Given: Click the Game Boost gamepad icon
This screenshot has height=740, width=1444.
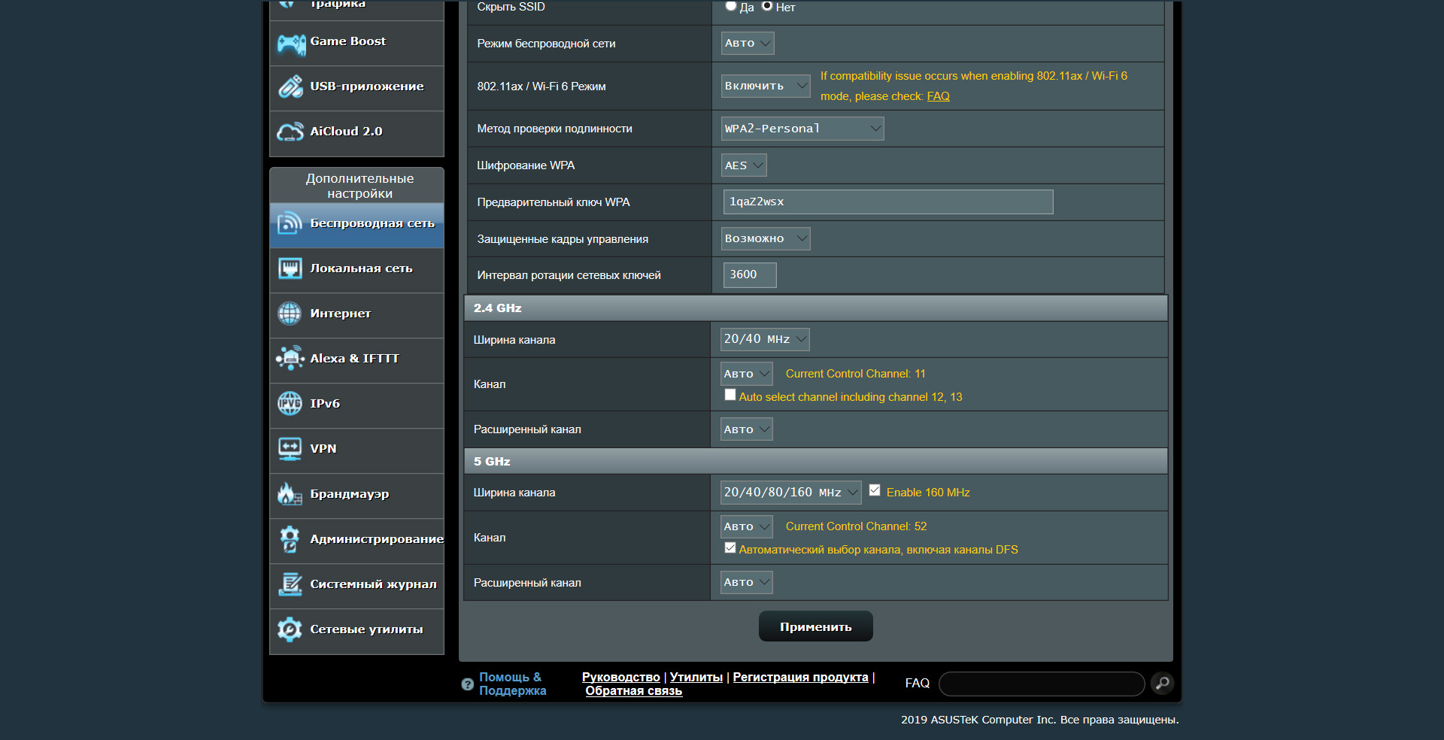Looking at the screenshot, I should click(290, 44).
